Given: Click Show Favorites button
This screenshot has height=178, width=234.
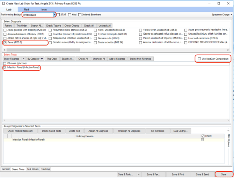Looking at the screenshot, I should click(12, 59).
